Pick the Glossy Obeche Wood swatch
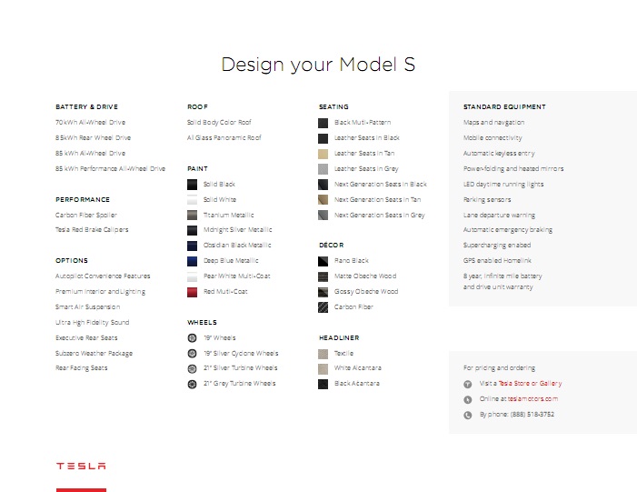This screenshot has height=492, width=637. pyautogui.click(x=323, y=292)
